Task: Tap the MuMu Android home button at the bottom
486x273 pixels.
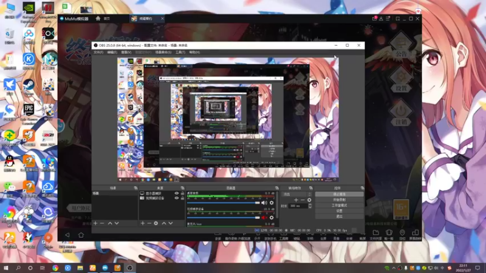Action: 81,235
